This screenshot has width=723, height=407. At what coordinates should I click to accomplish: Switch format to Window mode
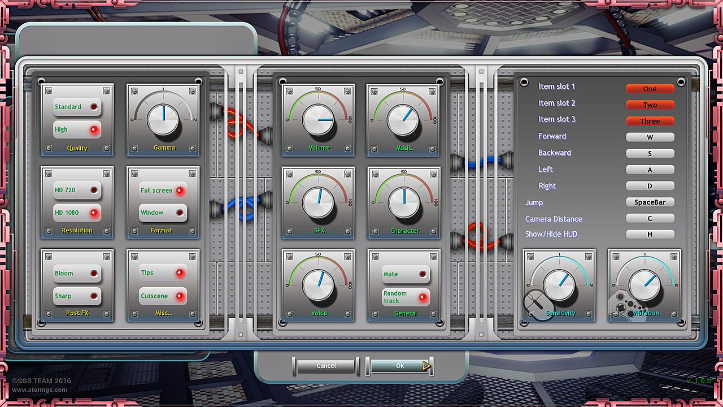(x=163, y=213)
